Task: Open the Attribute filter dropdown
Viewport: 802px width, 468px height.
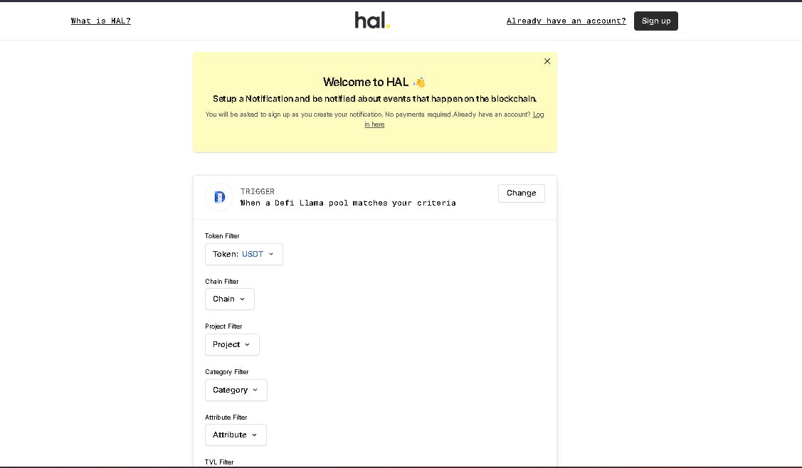Action: tap(236, 435)
